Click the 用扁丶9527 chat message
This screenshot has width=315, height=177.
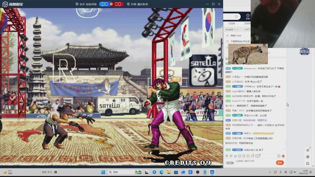coord(249,111)
